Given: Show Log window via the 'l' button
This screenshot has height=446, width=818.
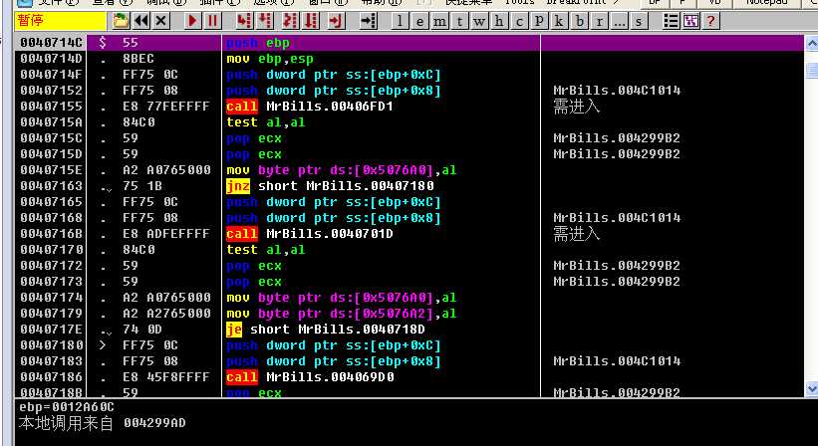Looking at the screenshot, I should 401,21.
